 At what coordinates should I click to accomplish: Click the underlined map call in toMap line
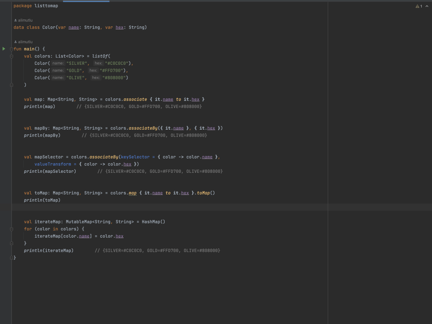(x=133, y=193)
